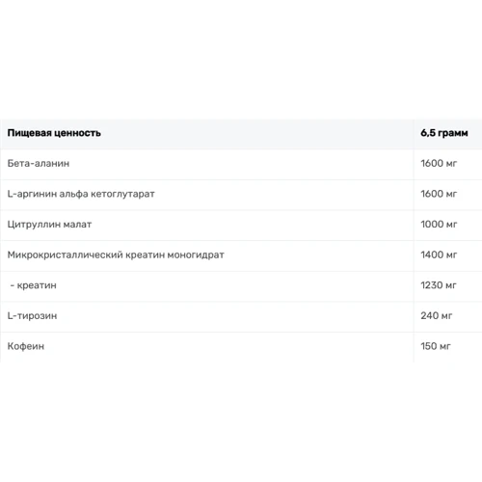Click the 1230 мг value
Viewport: 482px width, 482px height.
439,285
